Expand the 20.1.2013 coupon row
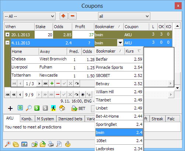The image size is (185, 151). 7,35
